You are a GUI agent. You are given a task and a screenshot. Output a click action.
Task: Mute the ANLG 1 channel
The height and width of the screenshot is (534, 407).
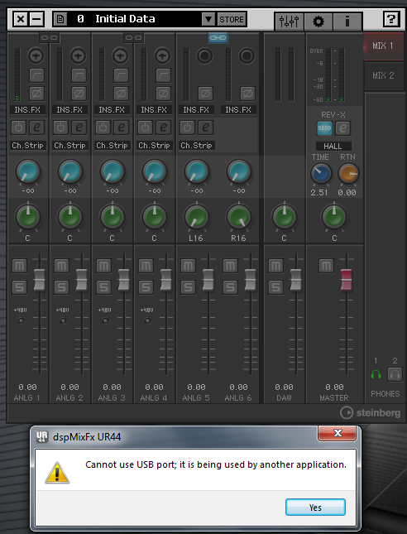pos(19,265)
